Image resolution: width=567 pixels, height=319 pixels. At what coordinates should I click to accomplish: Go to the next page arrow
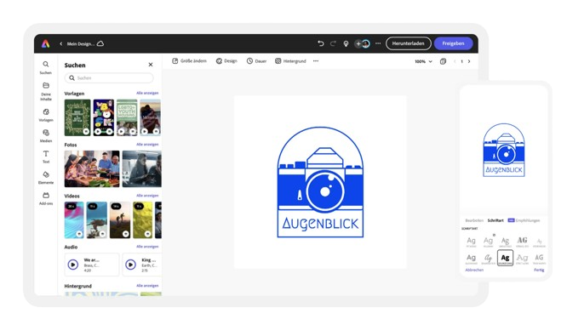click(469, 61)
